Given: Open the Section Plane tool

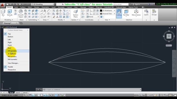Looking at the screenshot, I should point(76,13).
